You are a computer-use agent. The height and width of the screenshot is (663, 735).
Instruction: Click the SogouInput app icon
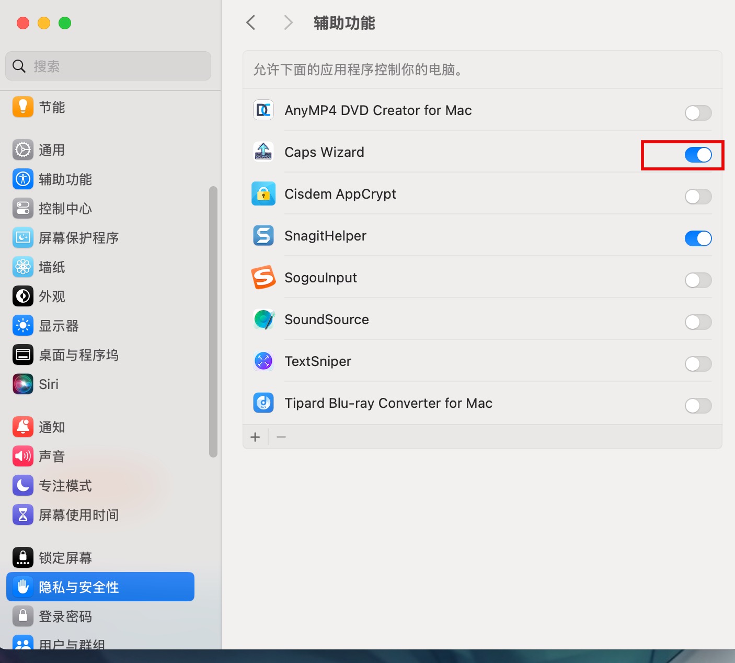click(263, 278)
